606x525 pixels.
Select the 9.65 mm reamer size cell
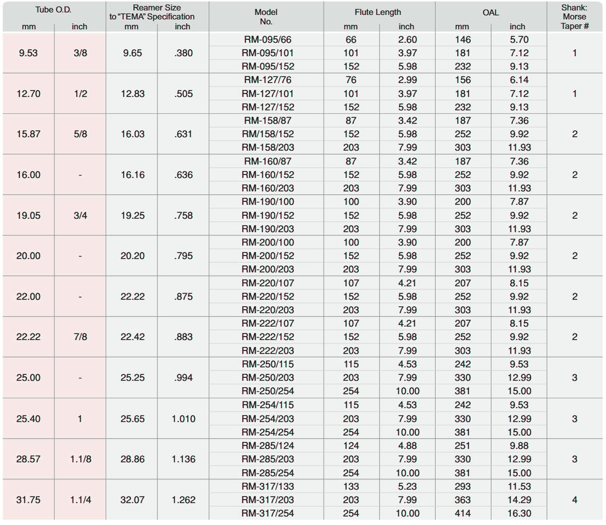tap(132, 53)
